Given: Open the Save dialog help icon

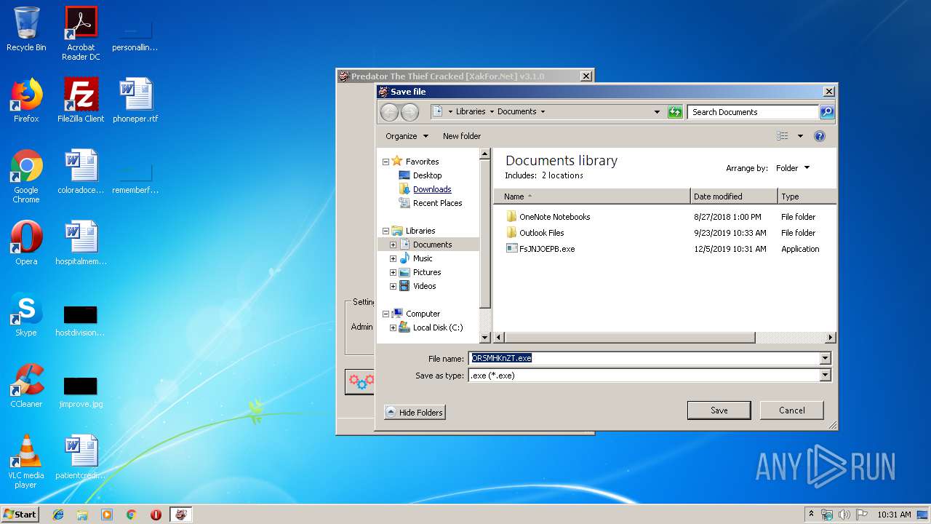Looking at the screenshot, I should pyautogui.click(x=820, y=136).
